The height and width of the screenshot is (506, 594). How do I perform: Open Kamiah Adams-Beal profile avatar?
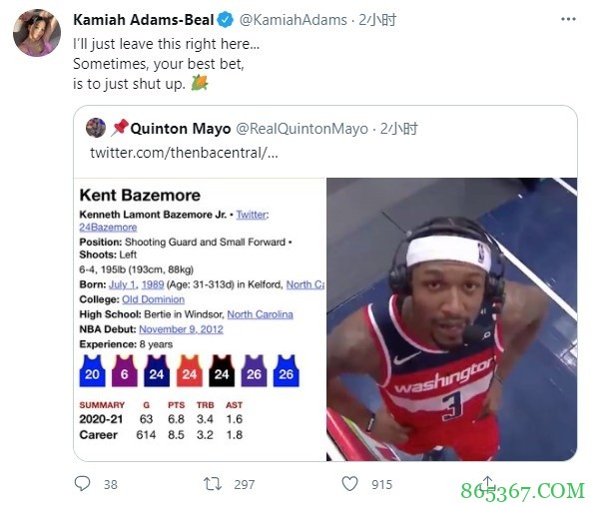tap(37, 33)
